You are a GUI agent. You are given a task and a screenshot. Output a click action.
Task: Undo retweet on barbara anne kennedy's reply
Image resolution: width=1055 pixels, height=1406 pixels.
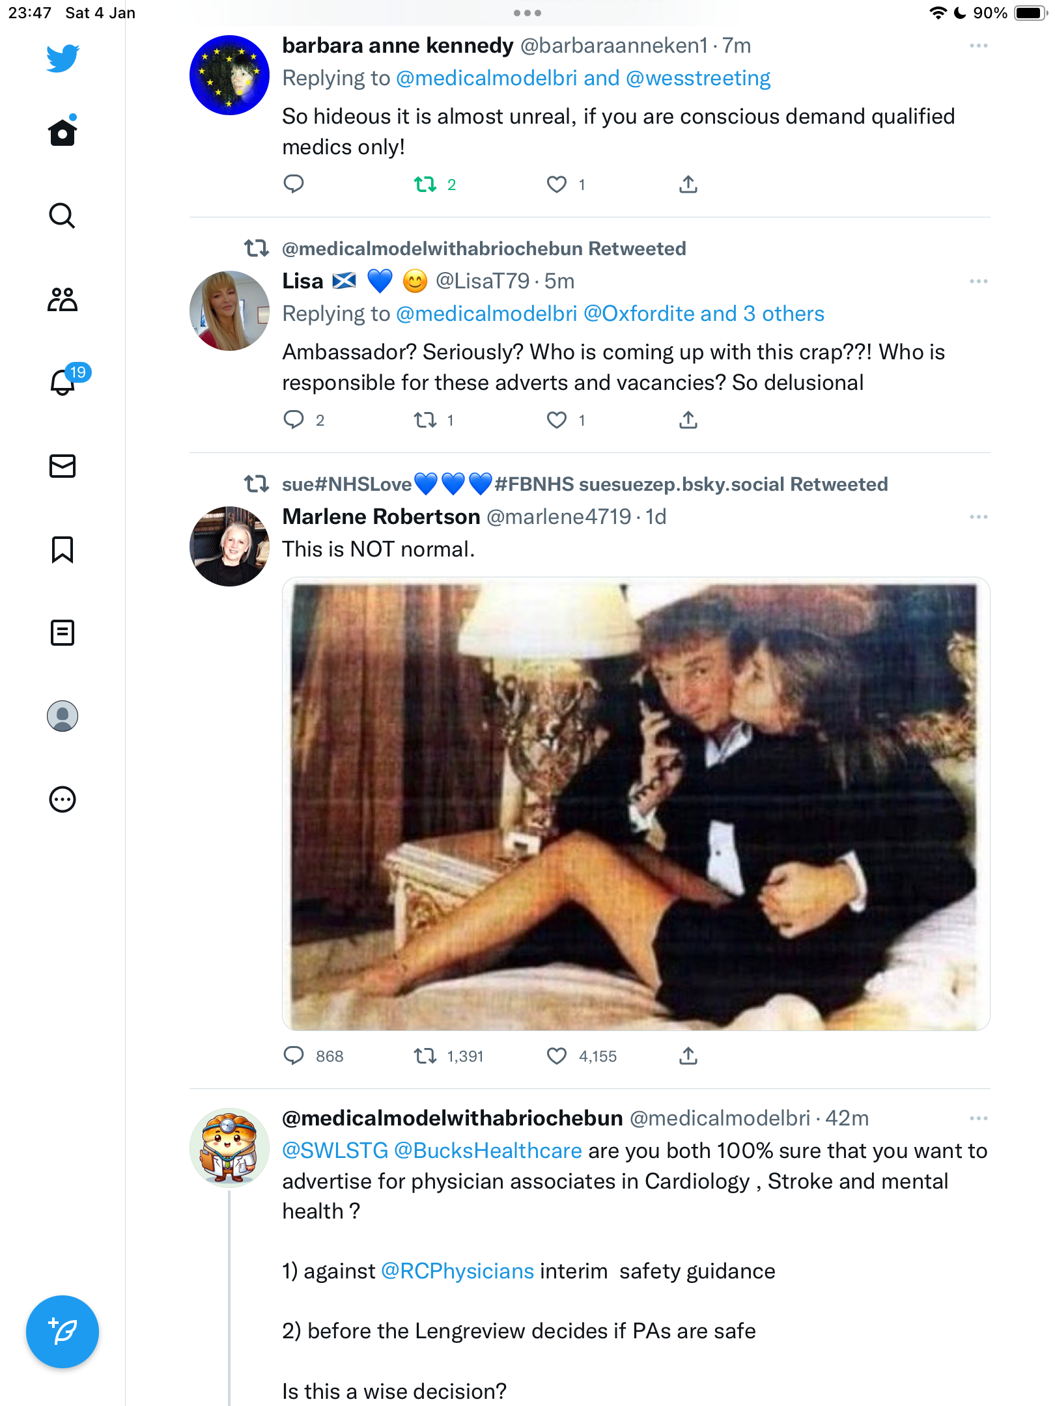point(426,185)
